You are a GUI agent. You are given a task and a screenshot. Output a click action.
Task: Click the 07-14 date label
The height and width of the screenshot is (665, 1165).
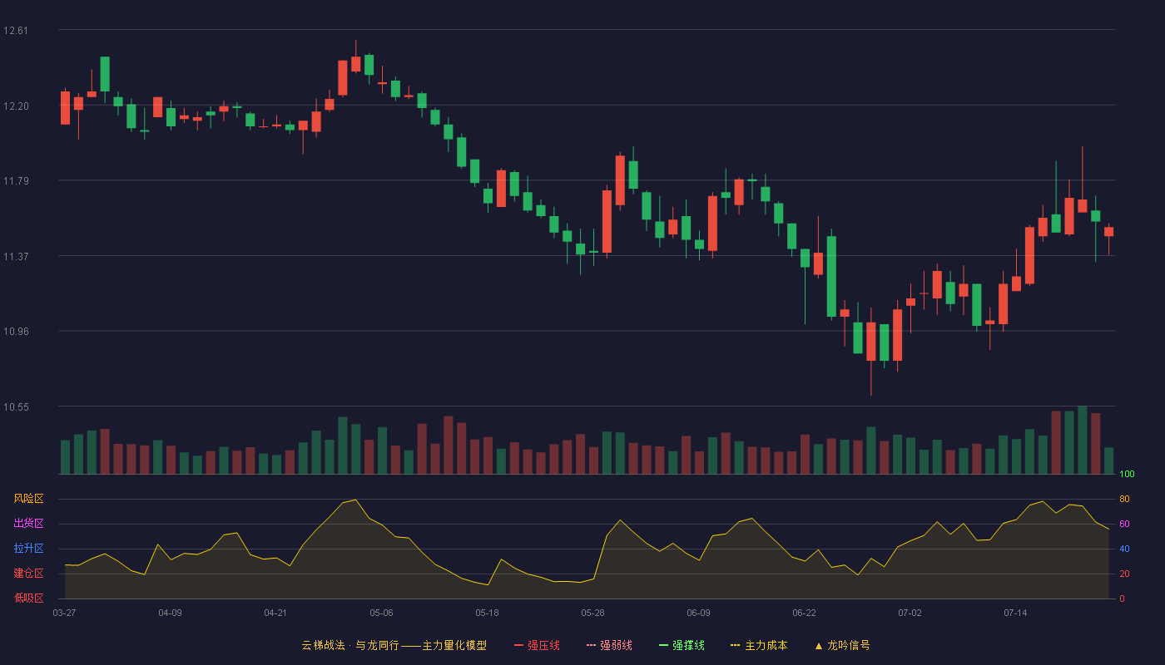pos(1015,613)
